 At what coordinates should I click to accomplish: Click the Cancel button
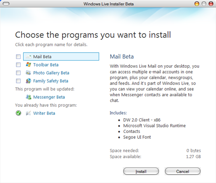[183, 171]
